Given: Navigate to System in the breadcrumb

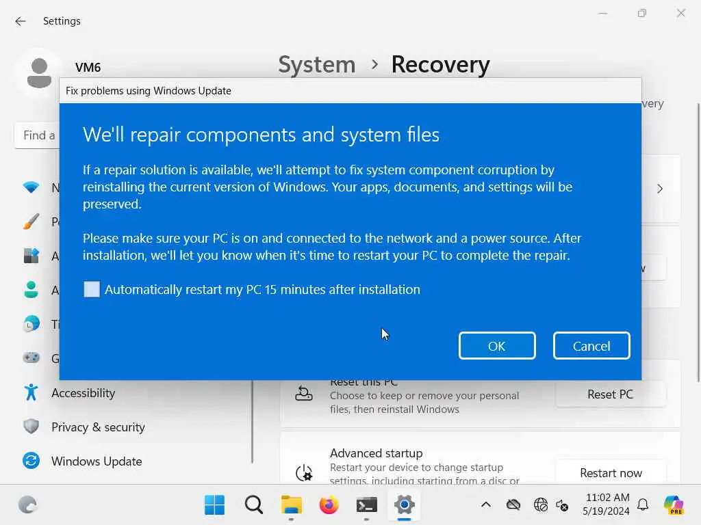Looking at the screenshot, I should [x=316, y=65].
